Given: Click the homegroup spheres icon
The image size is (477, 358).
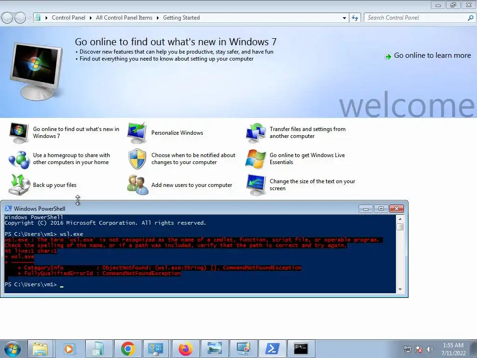Looking at the screenshot, I should click(19, 159).
